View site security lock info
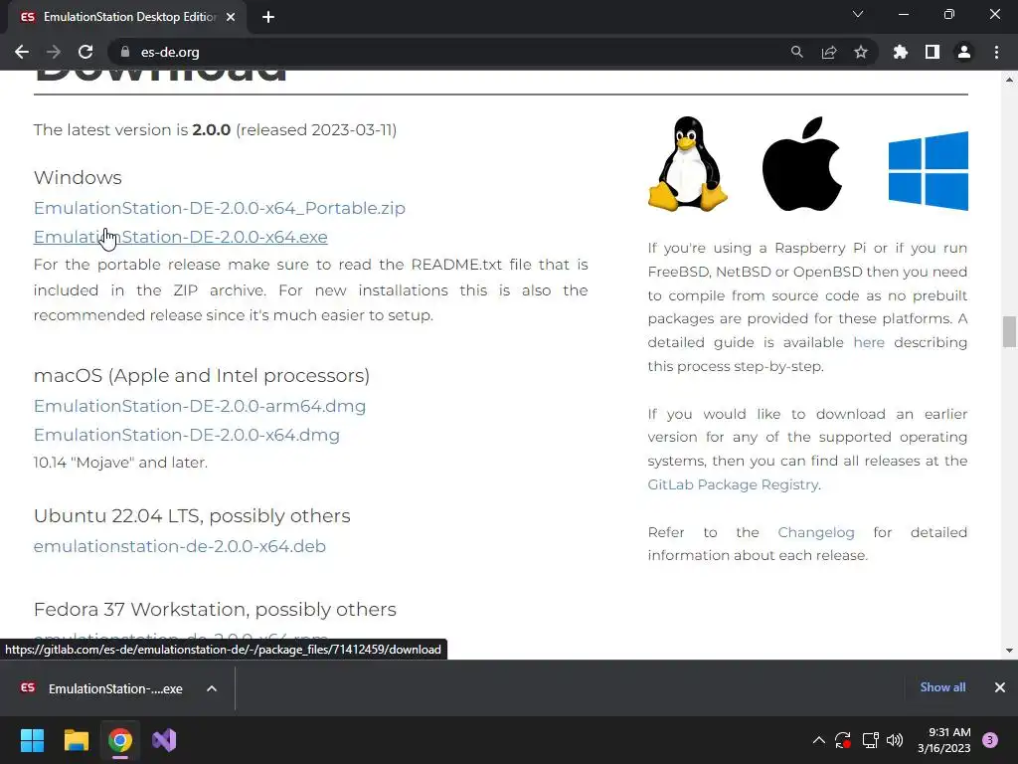The width and height of the screenshot is (1018, 764). [x=125, y=52]
